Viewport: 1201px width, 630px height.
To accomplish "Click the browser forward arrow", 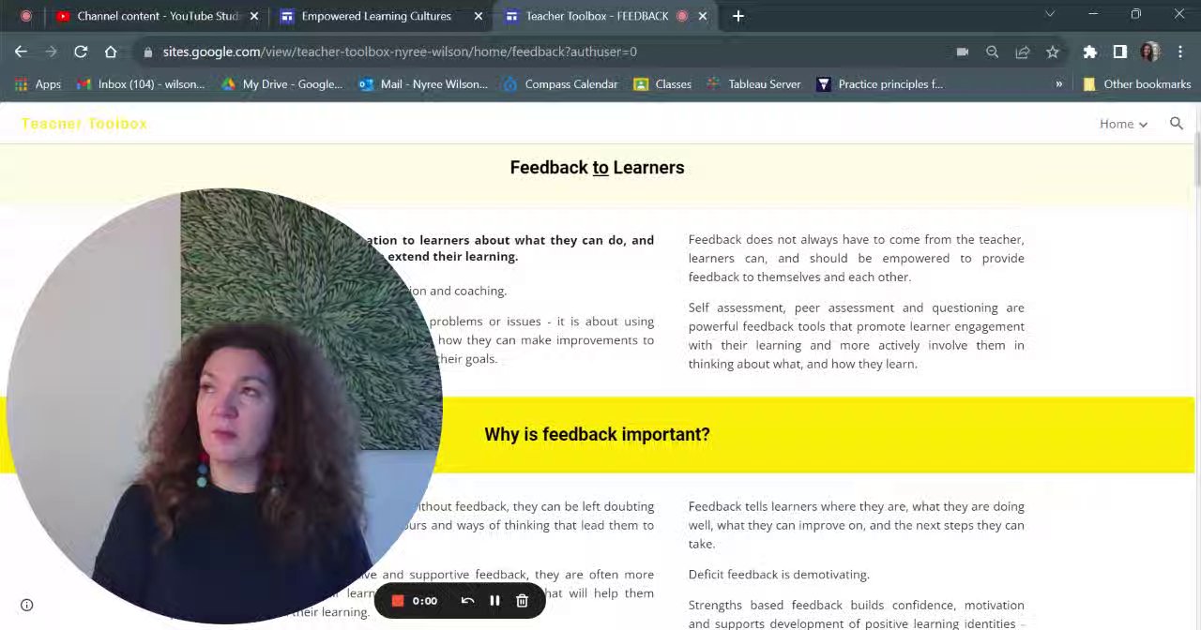I will click(x=51, y=52).
